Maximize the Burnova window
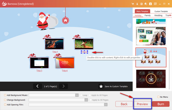 pos(164,4)
